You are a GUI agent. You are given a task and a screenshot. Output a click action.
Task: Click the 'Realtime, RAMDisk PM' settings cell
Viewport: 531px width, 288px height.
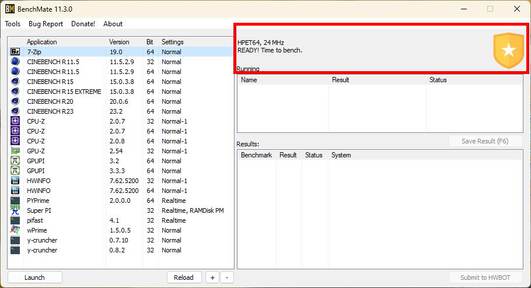(193, 210)
